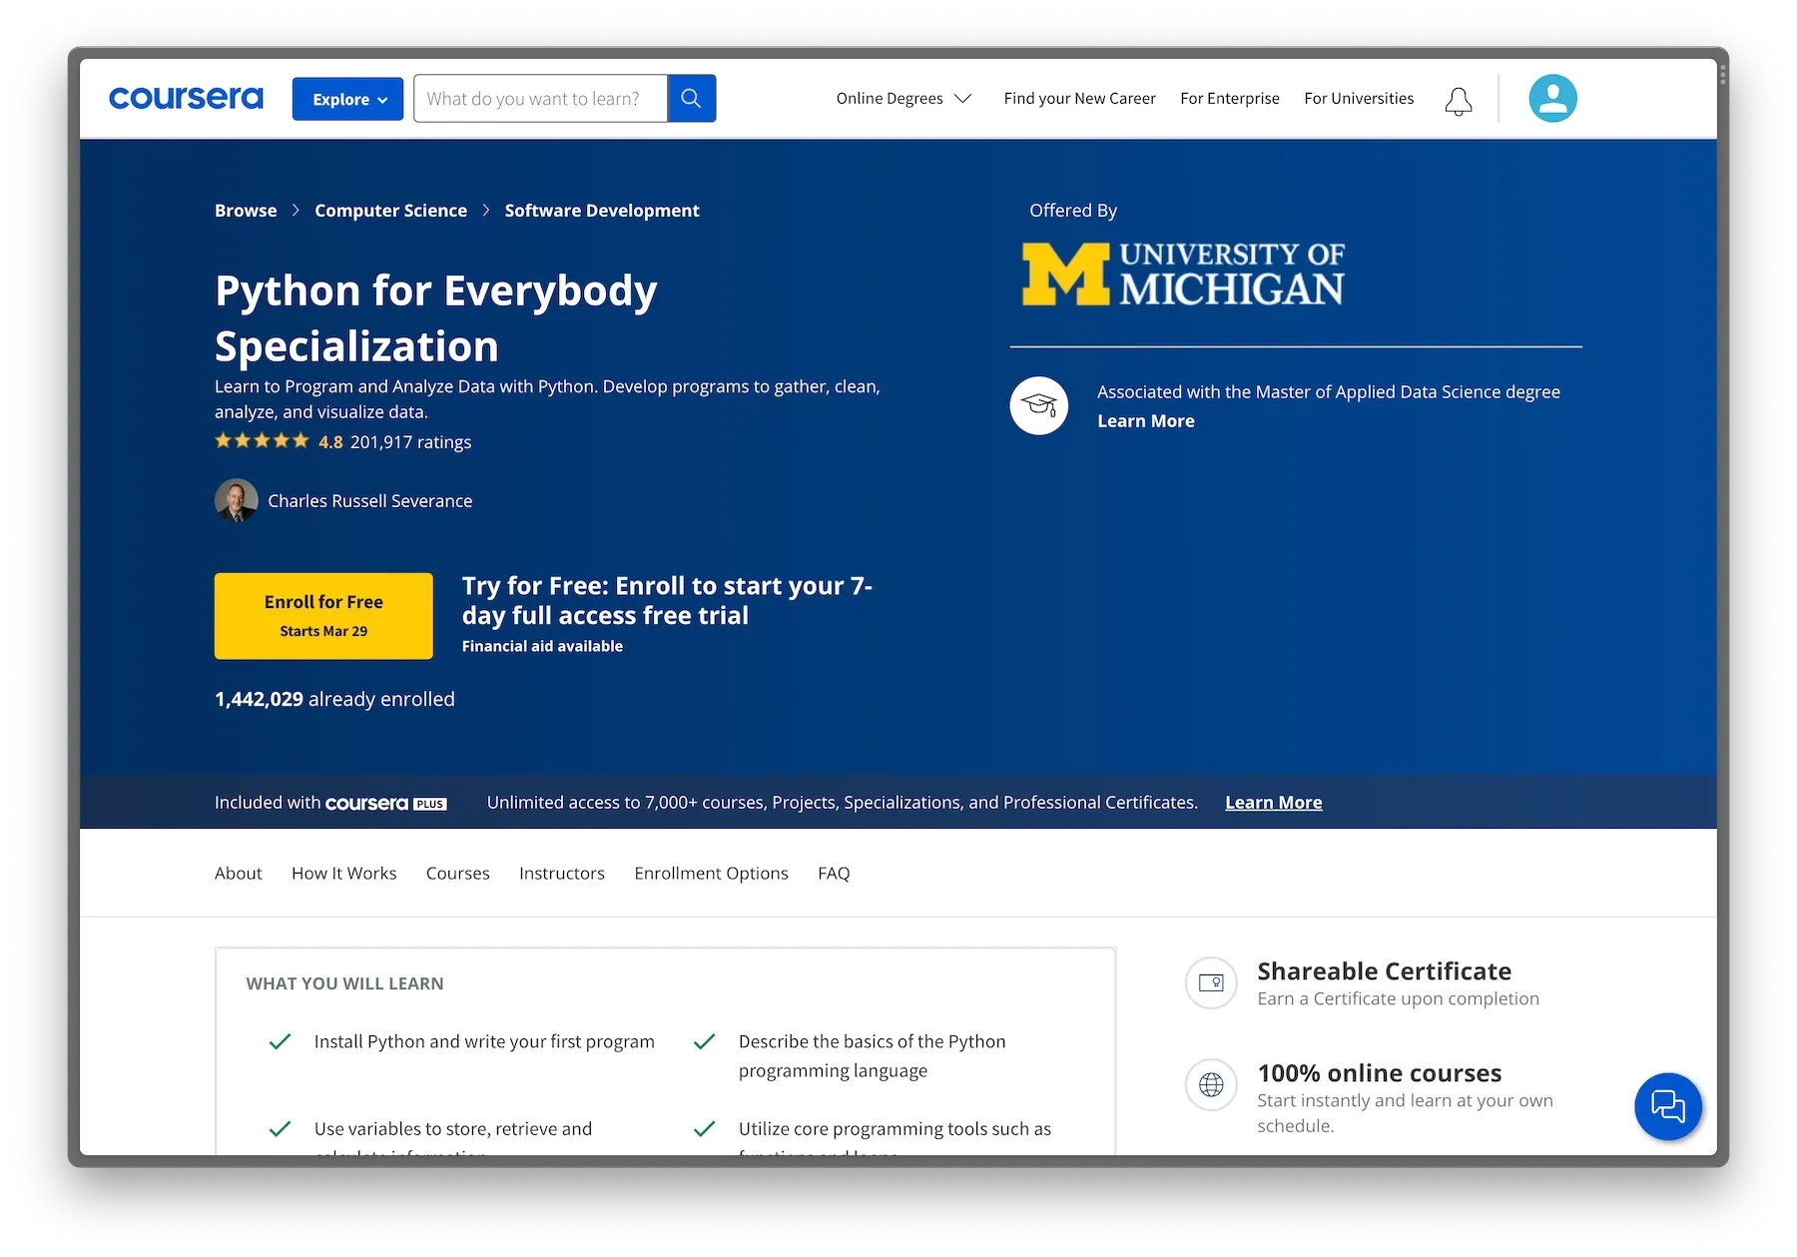The image size is (1797, 1257).
Task: Click 'Try for Free' trial heading
Action: tap(667, 600)
